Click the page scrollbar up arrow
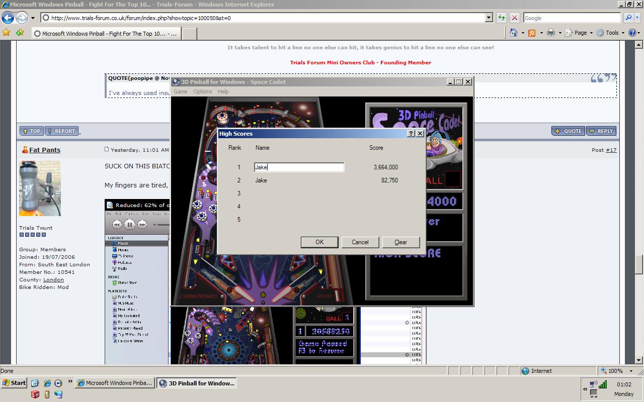 pos(639,45)
